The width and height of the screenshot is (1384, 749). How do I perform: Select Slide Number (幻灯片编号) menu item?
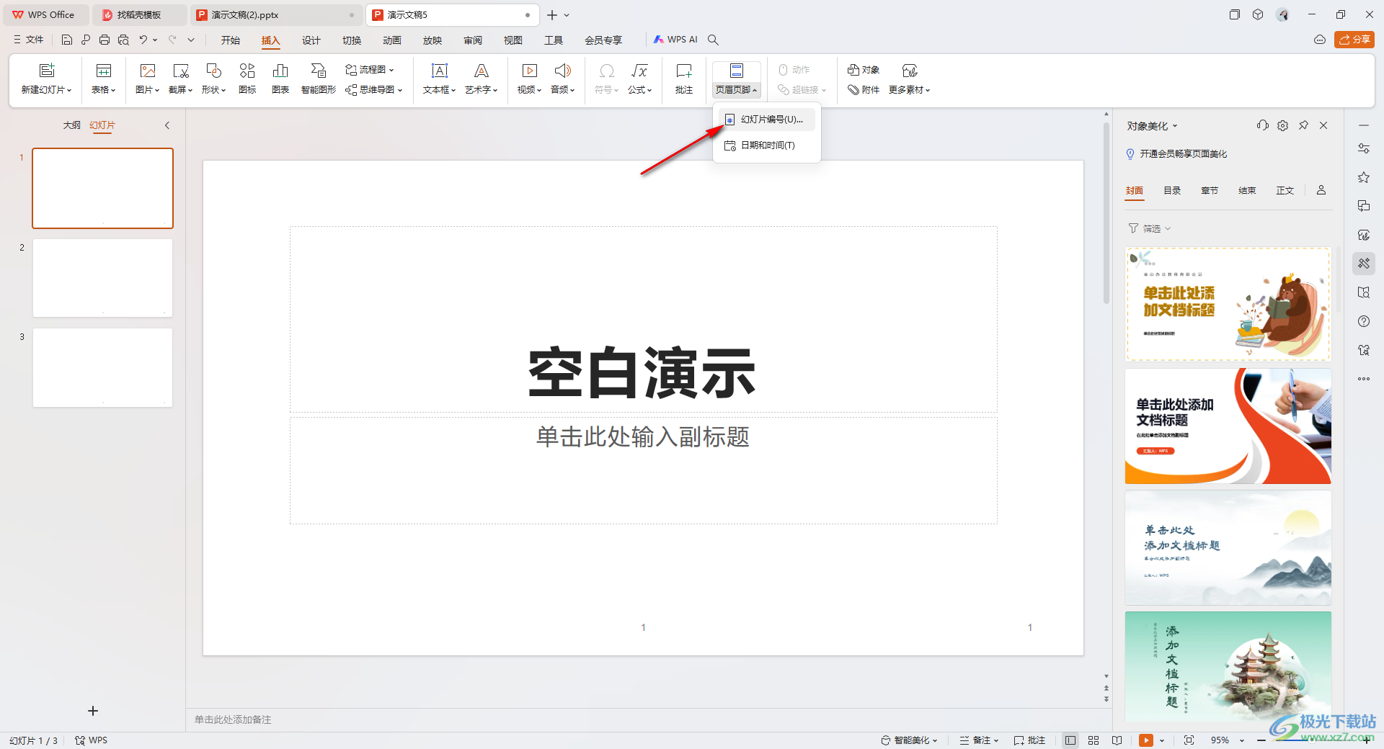pos(766,120)
